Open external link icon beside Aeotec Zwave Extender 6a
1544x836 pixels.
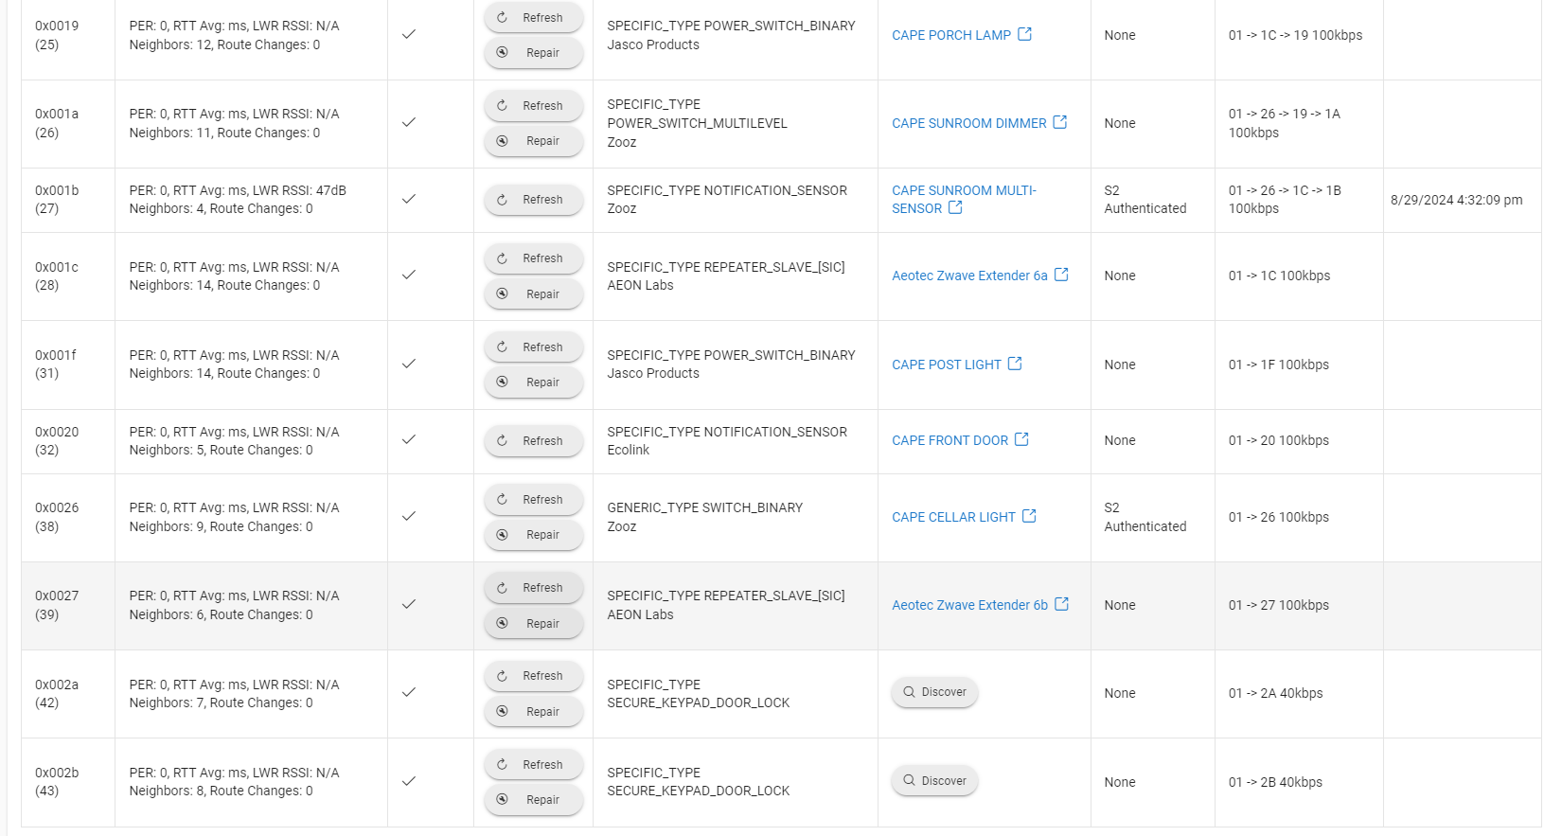tap(1061, 275)
